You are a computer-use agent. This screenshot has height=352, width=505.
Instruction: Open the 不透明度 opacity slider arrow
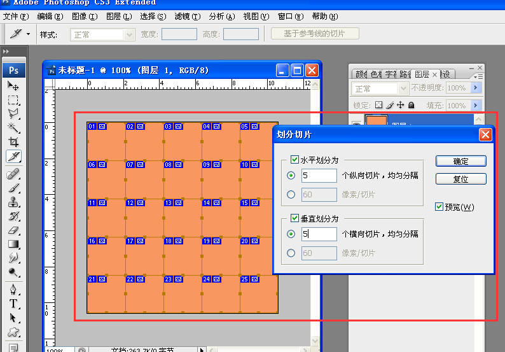pyautogui.click(x=476, y=88)
